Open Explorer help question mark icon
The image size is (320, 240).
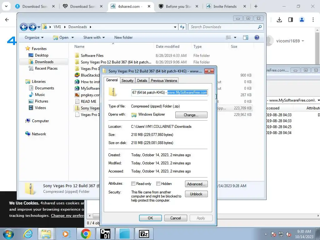(257, 37)
